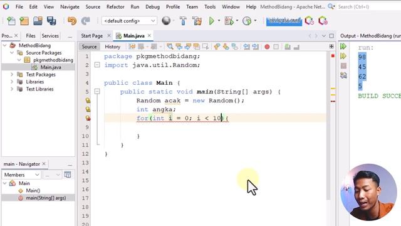Open the Navigate menu
The height and width of the screenshot is (226, 401).
click(x=70, y=7)
